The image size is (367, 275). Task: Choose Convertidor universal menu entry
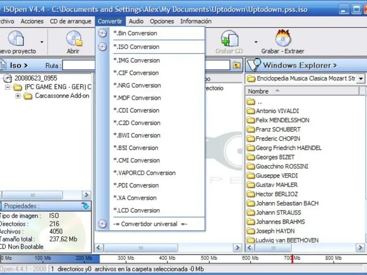pos(157,224)
